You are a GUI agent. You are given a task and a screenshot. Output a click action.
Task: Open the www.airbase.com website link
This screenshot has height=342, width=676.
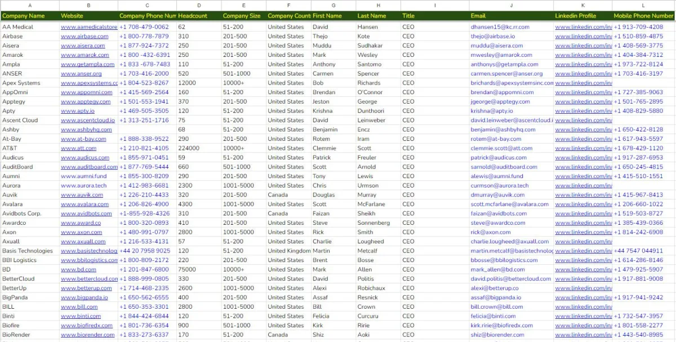coord(84,36)
